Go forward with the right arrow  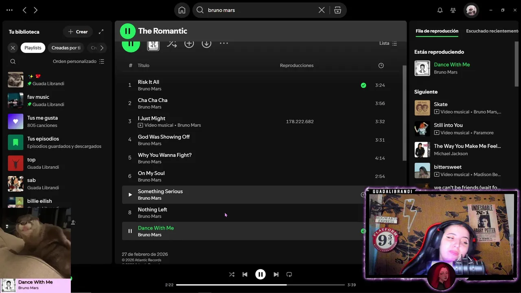point(35,10)
